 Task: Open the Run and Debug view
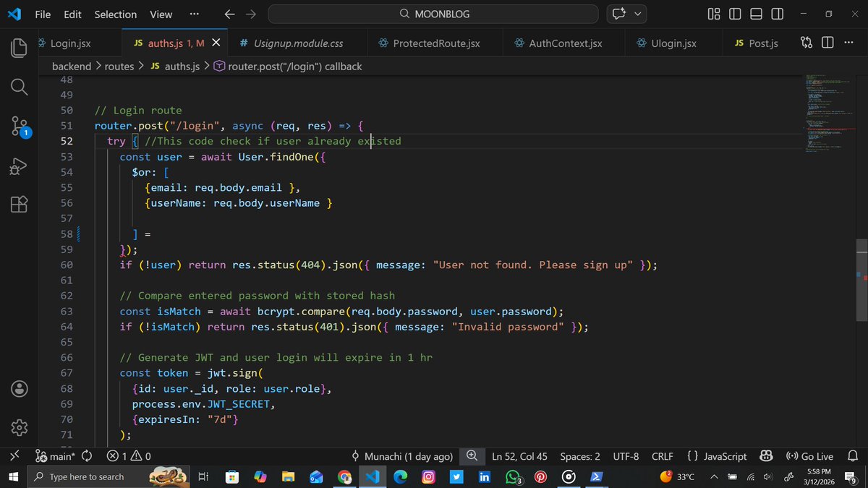click(20, 166)
